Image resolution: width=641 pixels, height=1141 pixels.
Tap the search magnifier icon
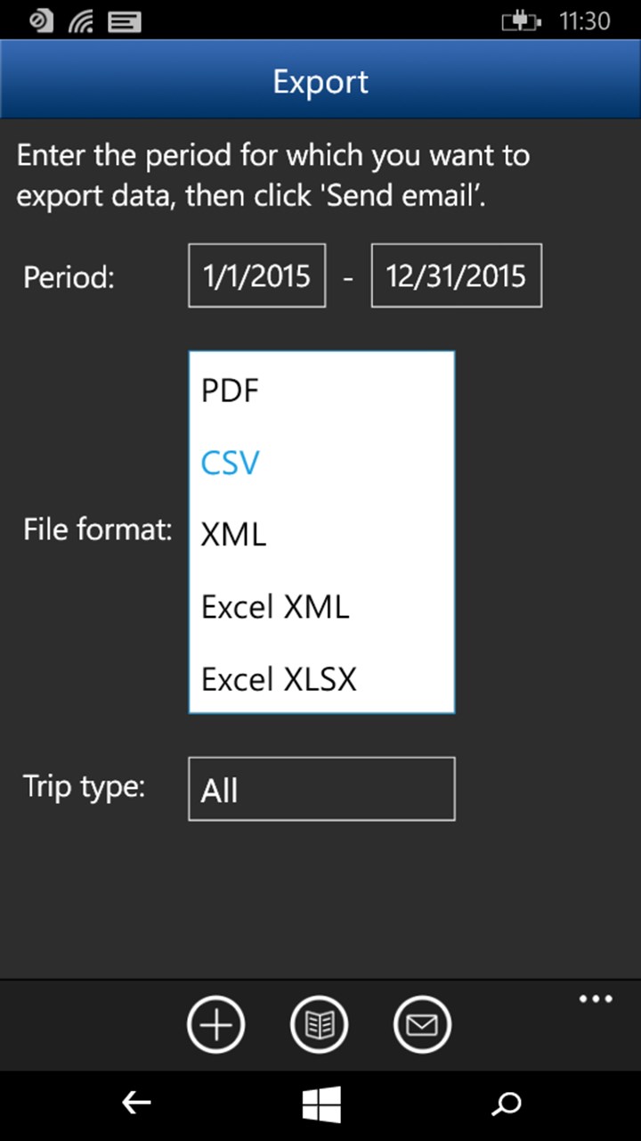click(x=506, y=1104)
